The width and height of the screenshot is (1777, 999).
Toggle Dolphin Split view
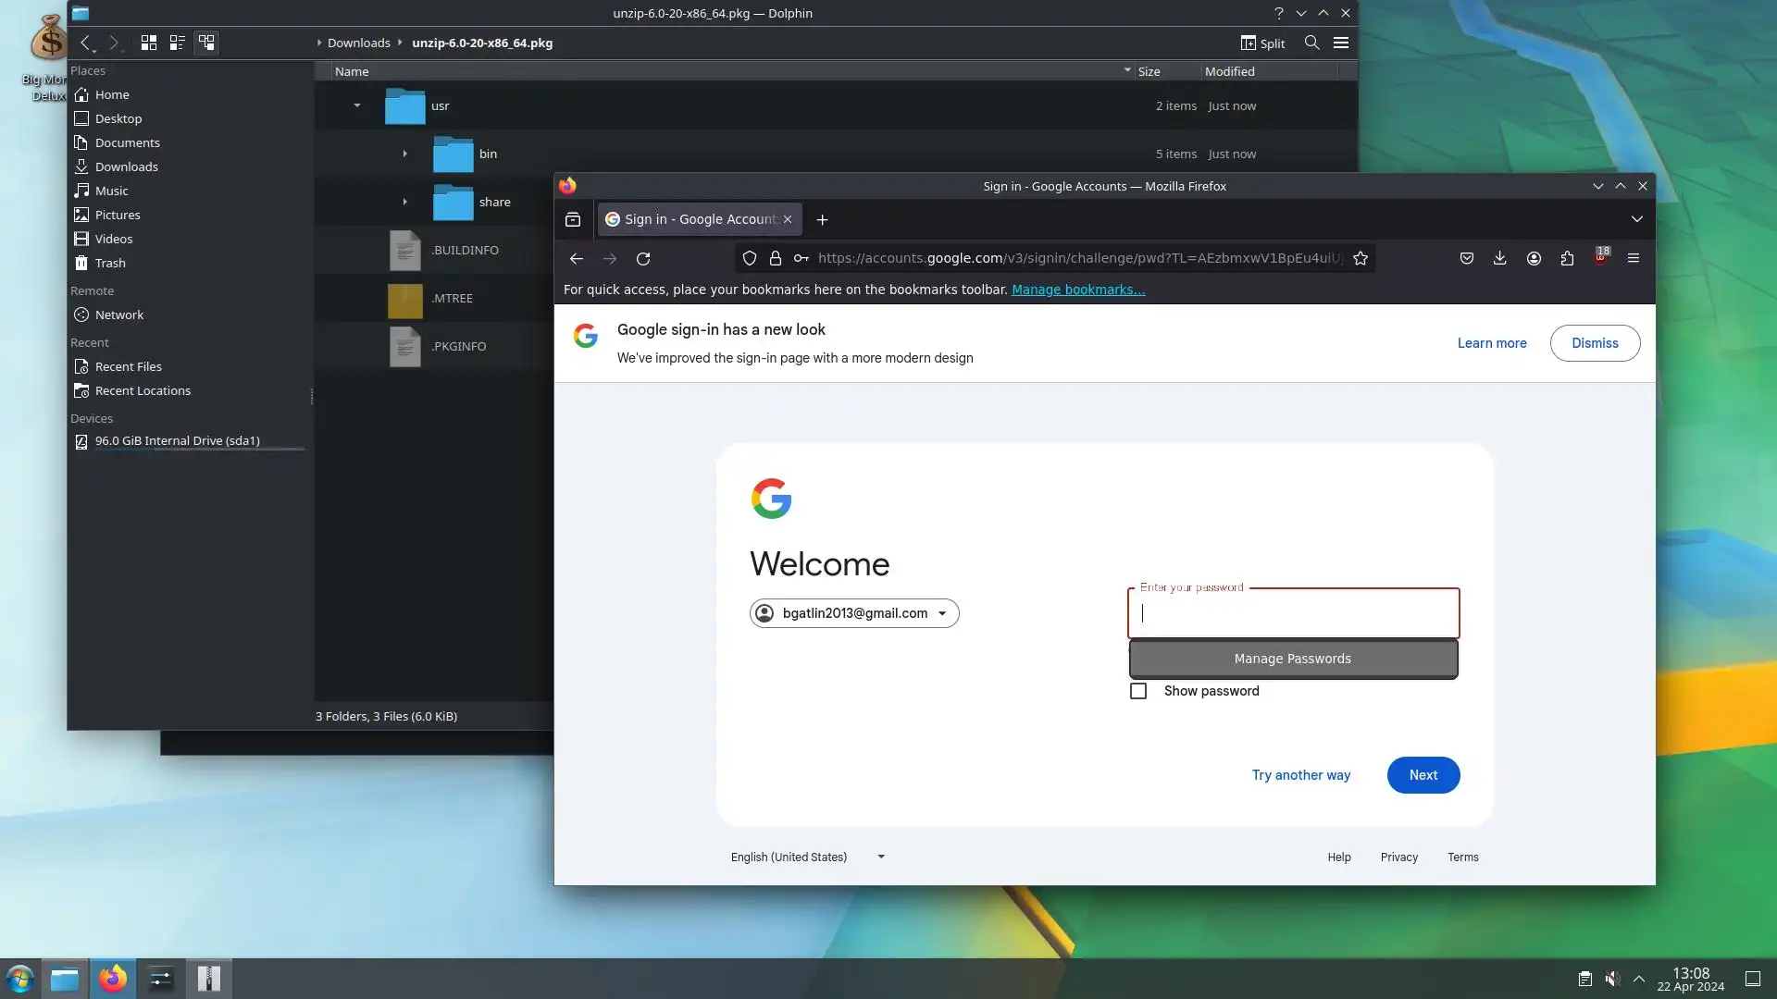pos(1262,43)
